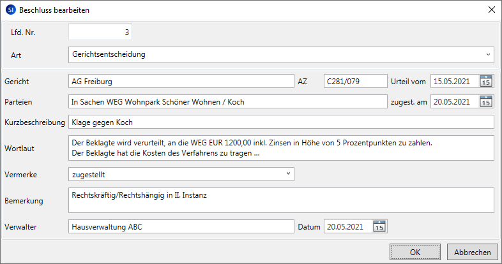
Task: Click the Kurzbeschreibung field
Action: [x=280, y=122]
